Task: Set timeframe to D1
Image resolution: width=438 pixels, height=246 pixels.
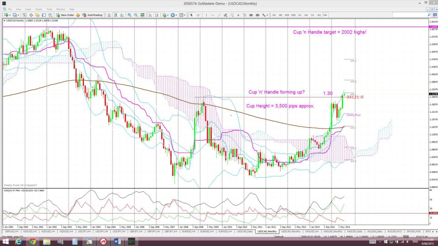Action: coord(312,15)
